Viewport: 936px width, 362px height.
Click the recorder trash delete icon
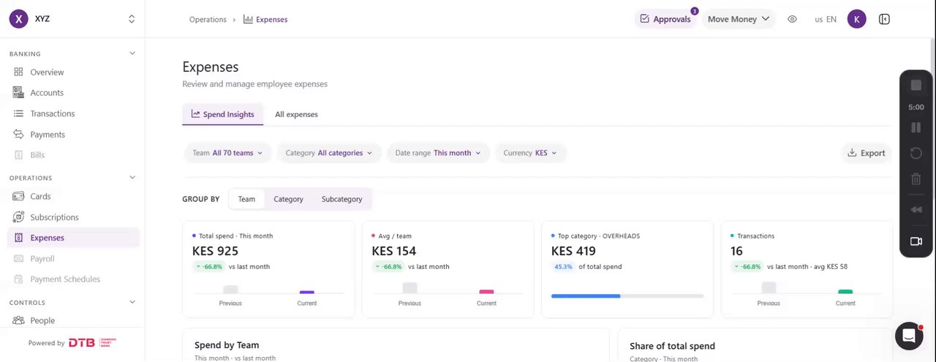click(x=916, y=178)
